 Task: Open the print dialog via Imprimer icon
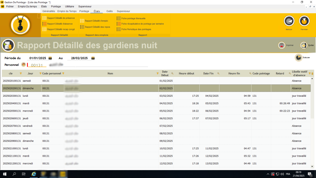(x=281, y=45)
